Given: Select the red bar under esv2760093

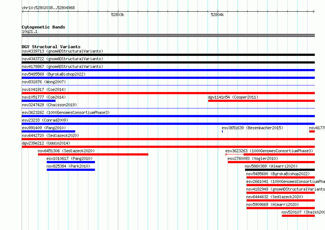Looking at the screenshot, I should coord(271,162).
